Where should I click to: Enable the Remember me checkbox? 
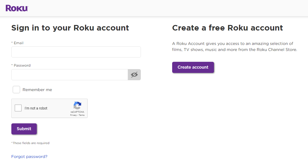tap(16, 90)
